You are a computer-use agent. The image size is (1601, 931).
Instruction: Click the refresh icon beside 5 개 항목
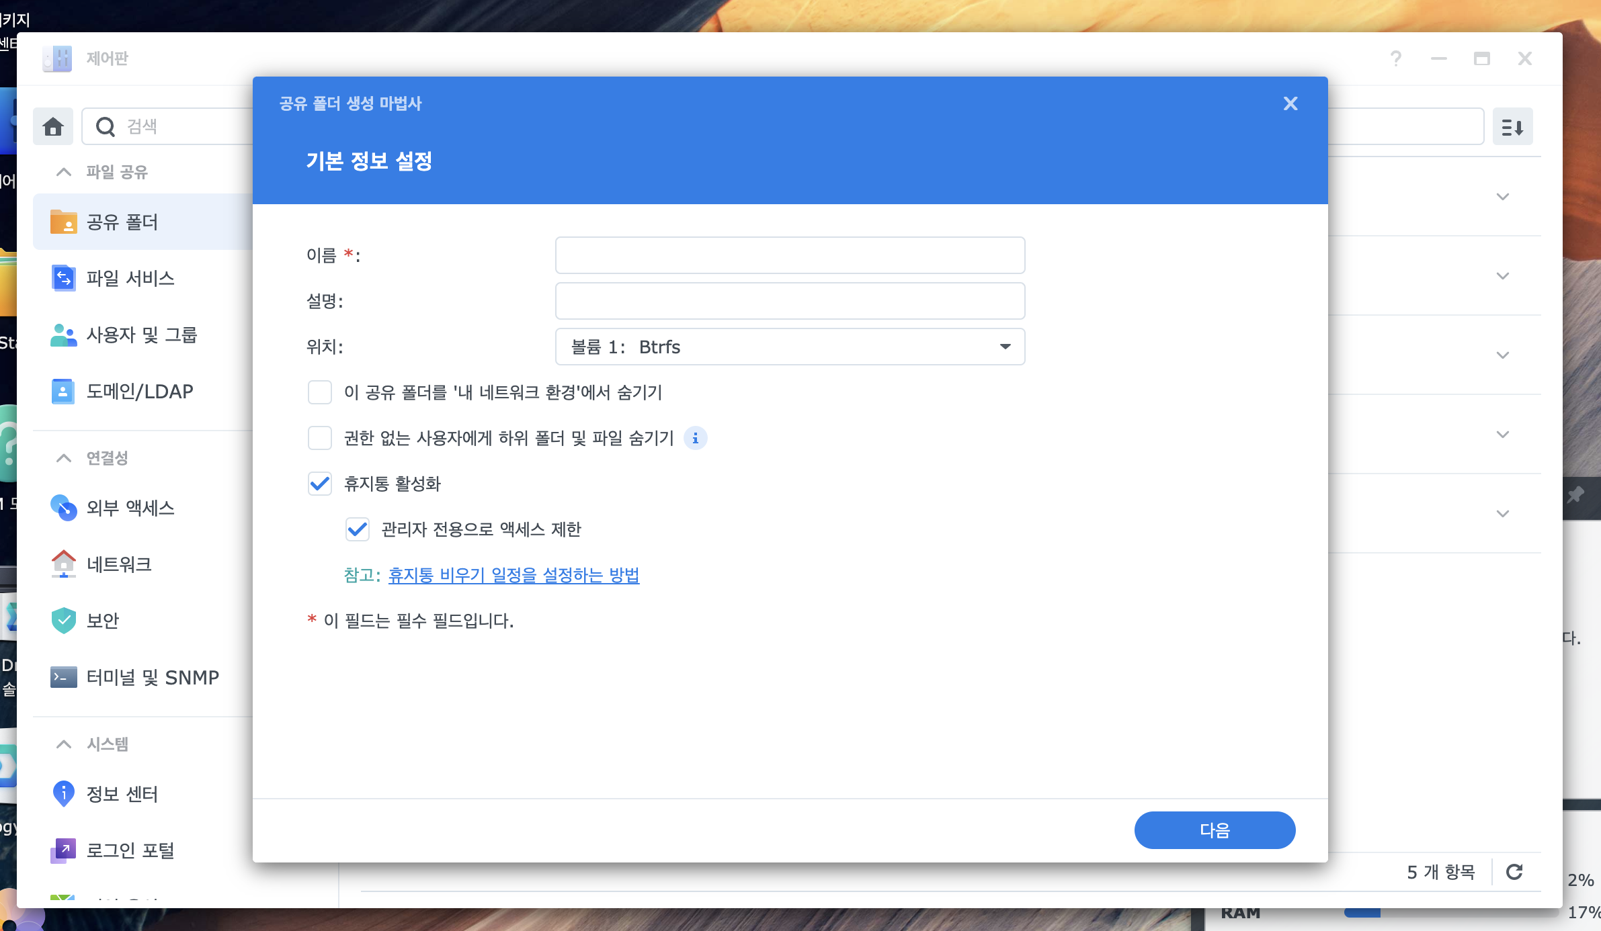tap(1514, 872)
